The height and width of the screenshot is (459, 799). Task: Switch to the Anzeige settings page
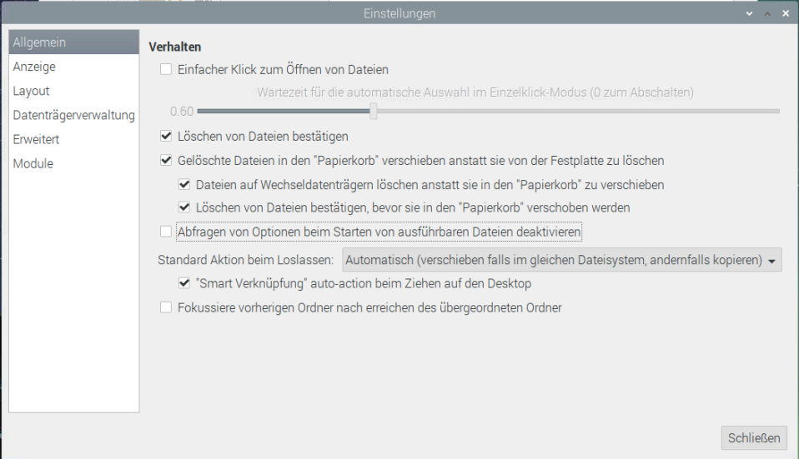74,67
